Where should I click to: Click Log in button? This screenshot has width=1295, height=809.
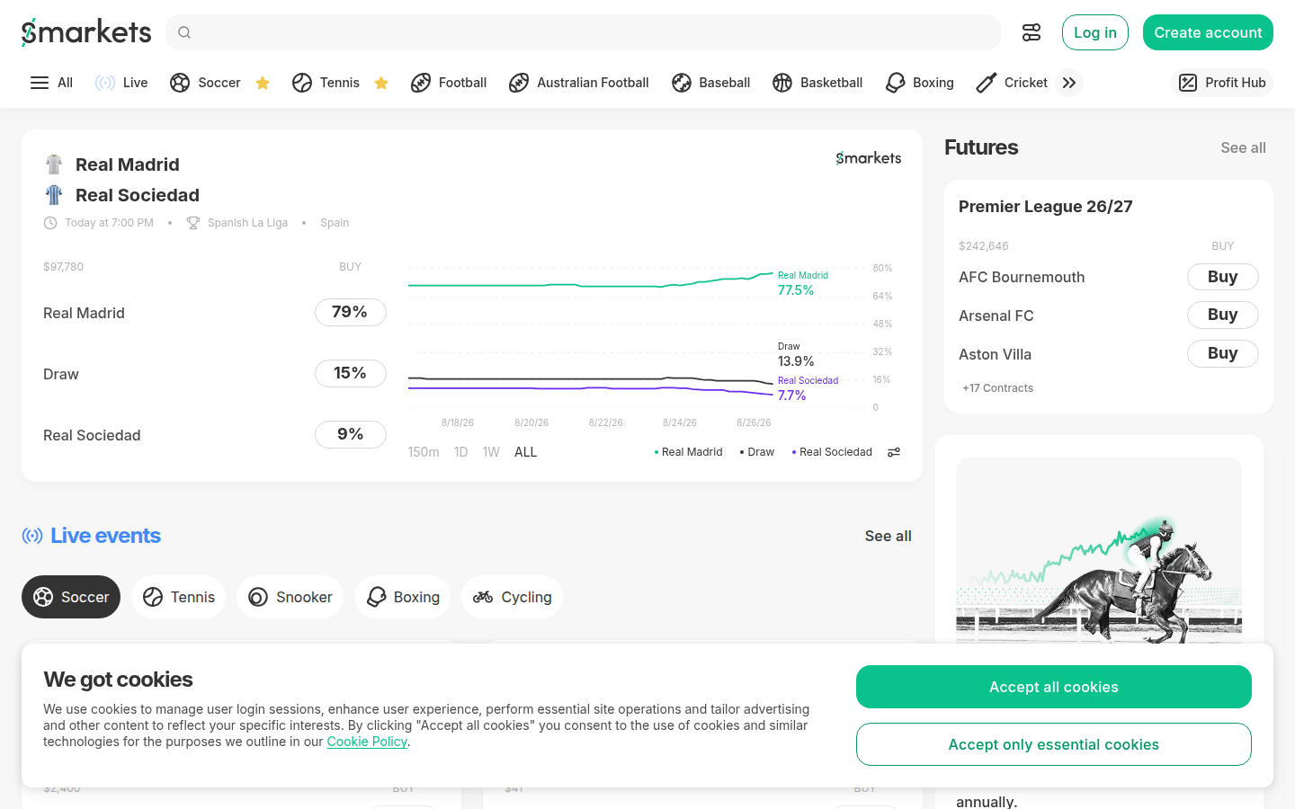pos(1095,32)
